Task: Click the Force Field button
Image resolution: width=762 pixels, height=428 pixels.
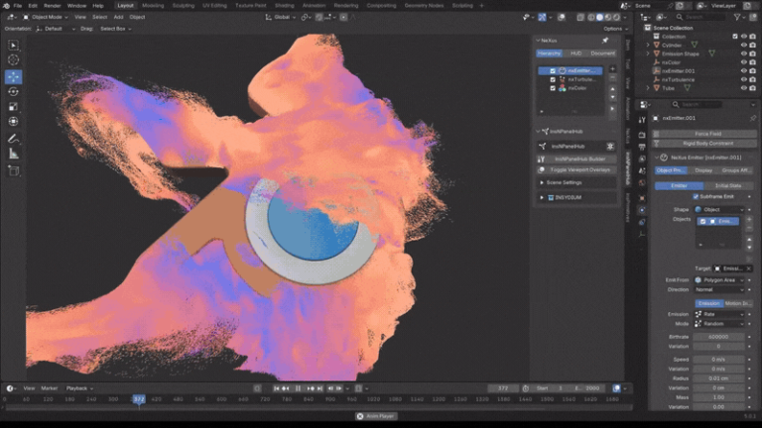Action: click(703, 134)
